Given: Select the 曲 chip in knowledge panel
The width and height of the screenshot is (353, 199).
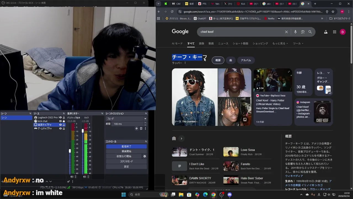Looking at the screenshot, I should (231, 60).
